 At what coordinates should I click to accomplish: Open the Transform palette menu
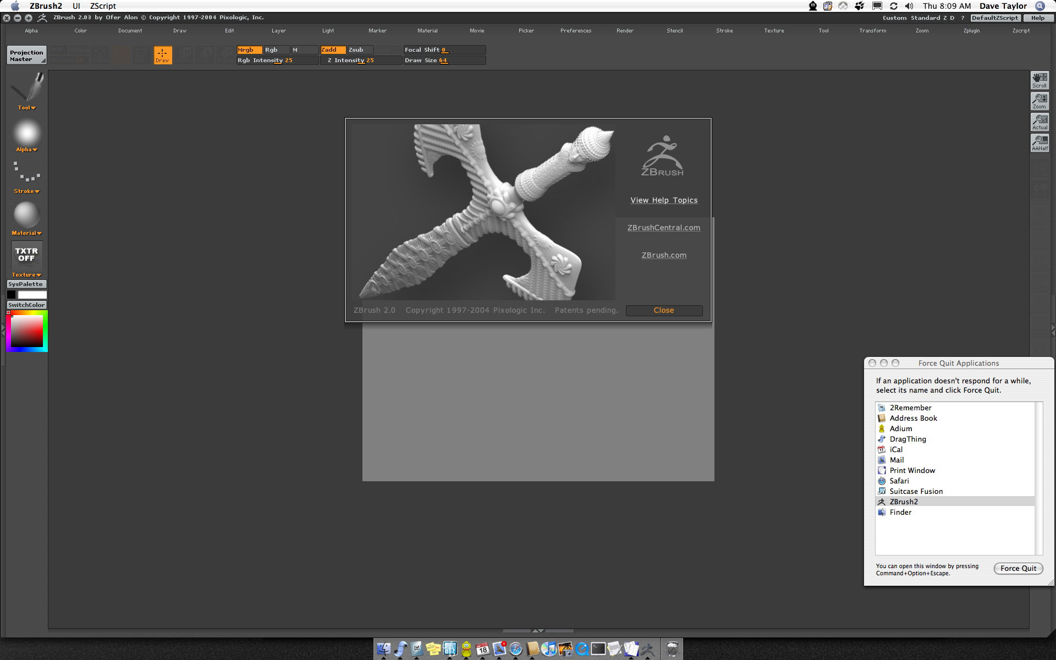click(x=873, y=31)
